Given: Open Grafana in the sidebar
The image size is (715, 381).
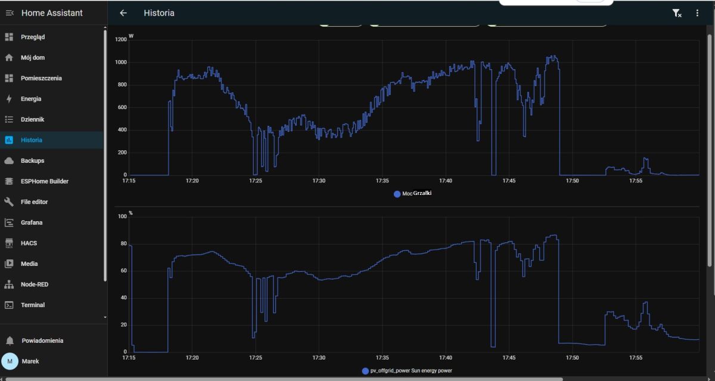Looking at the screenshot, I should point(52,222).
